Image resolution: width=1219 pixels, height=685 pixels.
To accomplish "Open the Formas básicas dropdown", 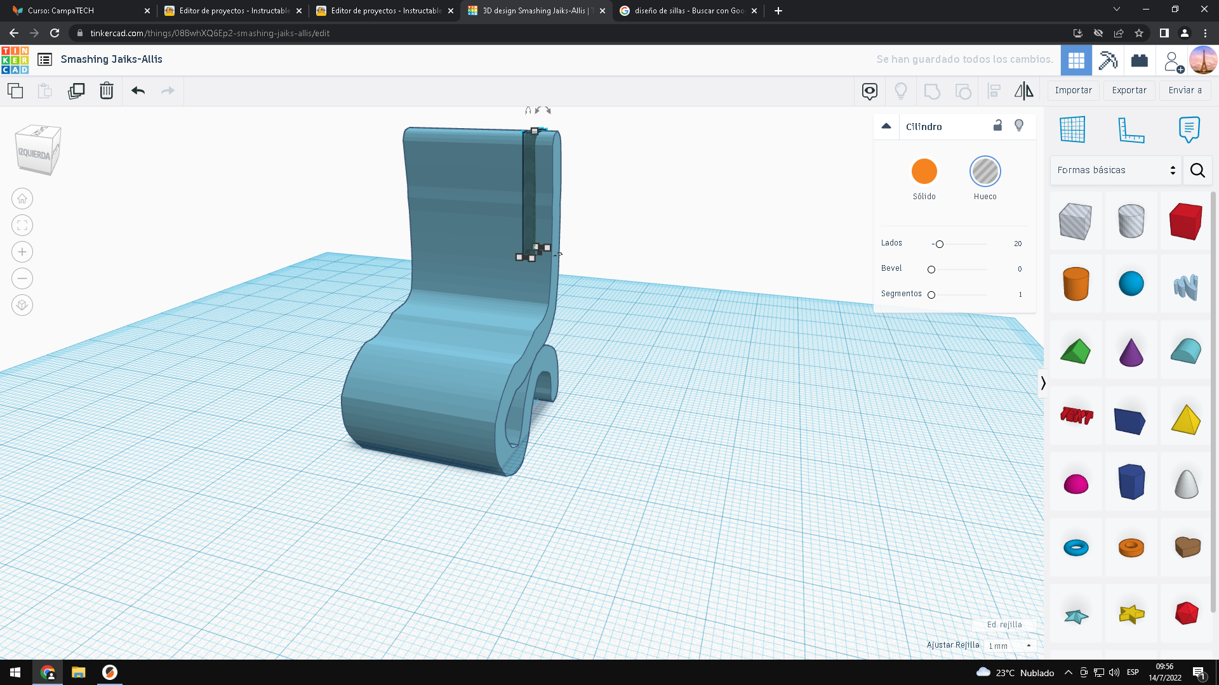I will 1116,170.
